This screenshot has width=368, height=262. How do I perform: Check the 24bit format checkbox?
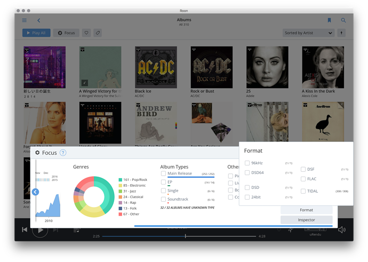point(247,197)
